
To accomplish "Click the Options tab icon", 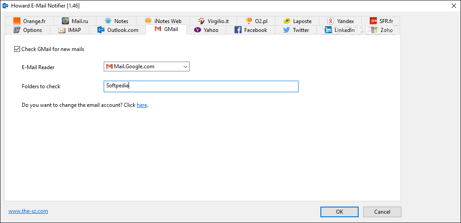I will pos(17,30).
